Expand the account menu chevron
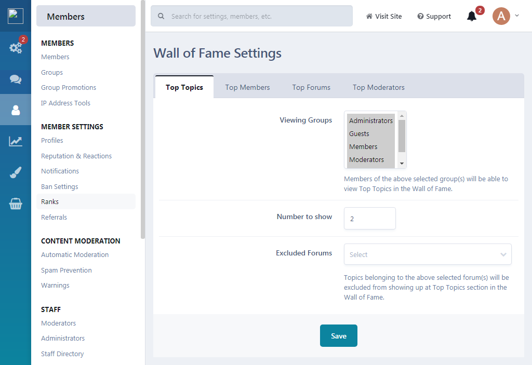The width and height of the screenshot is (532, 365). 517,16
